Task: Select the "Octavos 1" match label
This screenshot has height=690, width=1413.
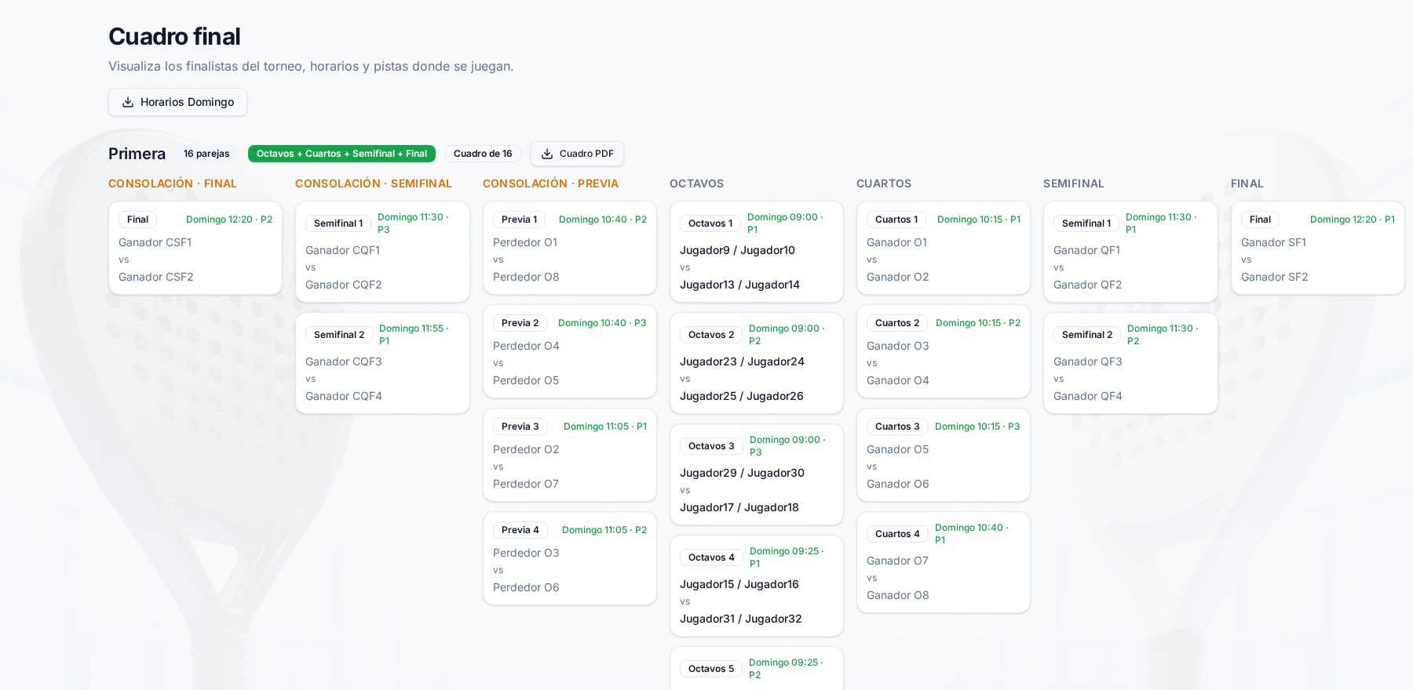Action: pos(710,223)
